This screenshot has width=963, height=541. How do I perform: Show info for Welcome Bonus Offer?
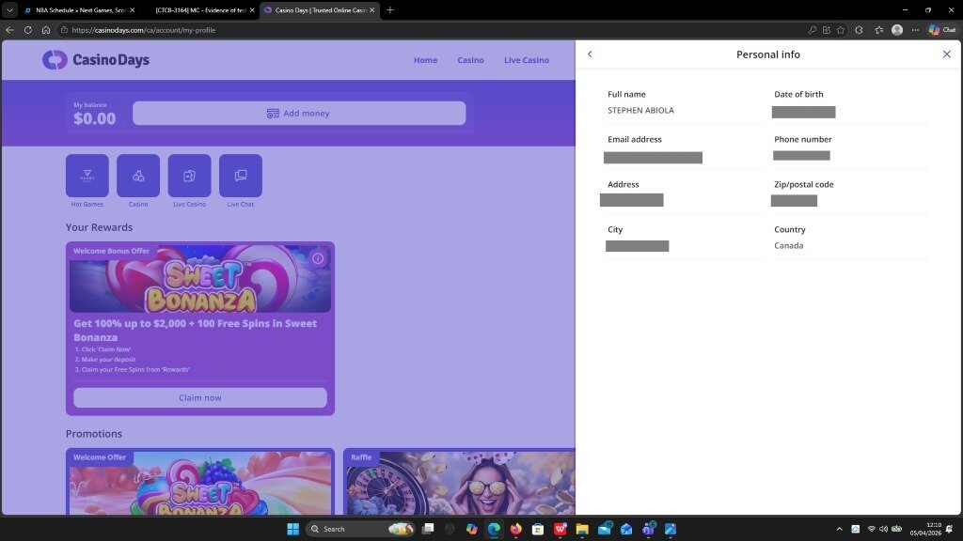coord(318,258)
